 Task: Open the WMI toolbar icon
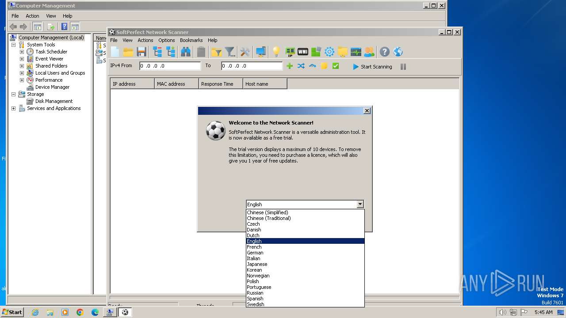click(x=303, y=52)
